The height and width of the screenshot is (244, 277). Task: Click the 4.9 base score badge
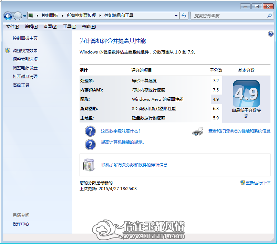(246, 94)
